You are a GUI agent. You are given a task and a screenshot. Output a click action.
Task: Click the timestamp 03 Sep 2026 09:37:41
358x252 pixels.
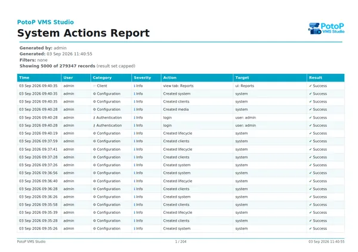tap(38, 150)
